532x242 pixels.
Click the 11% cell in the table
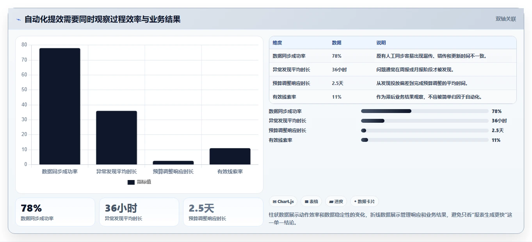coord(336,97)
